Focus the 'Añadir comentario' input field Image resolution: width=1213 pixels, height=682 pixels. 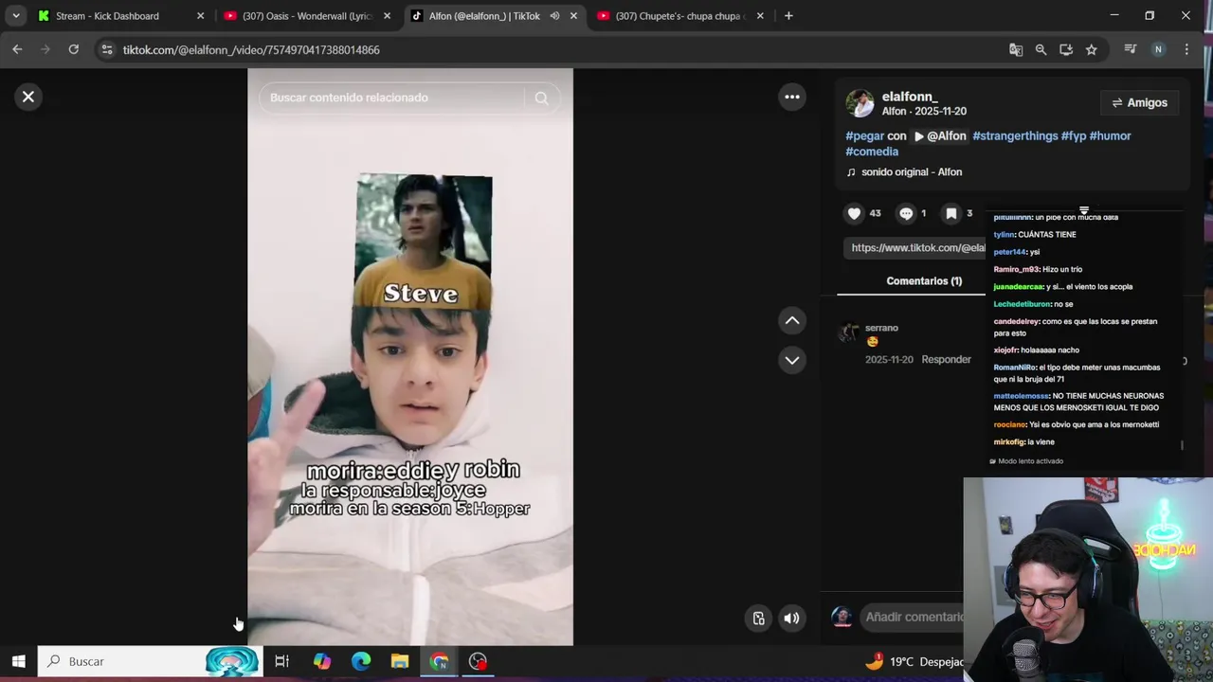click(913, 617)
